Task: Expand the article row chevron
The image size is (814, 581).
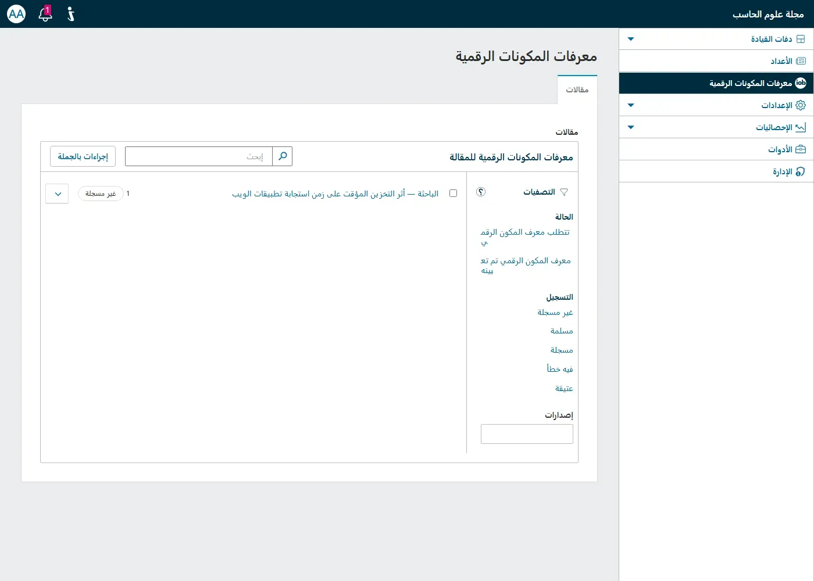Action: click(x=58, y=193)
